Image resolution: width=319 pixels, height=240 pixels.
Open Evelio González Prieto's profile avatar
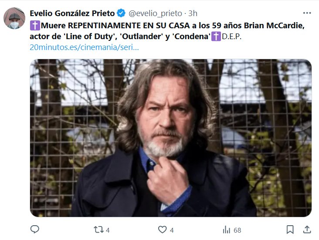point(14,18)
